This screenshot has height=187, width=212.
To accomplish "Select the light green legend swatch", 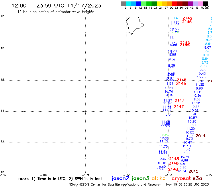I will (144, 3).
